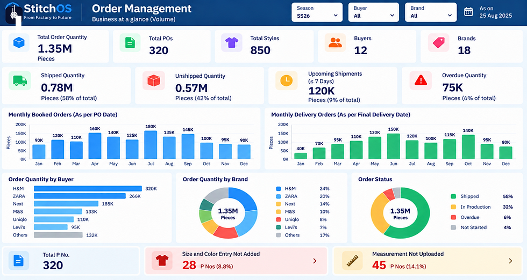
Task: Click the Unshipped Quantity 0.57M value
Action: pyautogui.click(x=191, y=88)
